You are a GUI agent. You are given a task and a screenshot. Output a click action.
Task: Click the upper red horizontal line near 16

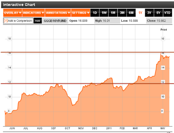tap(87, 52)
